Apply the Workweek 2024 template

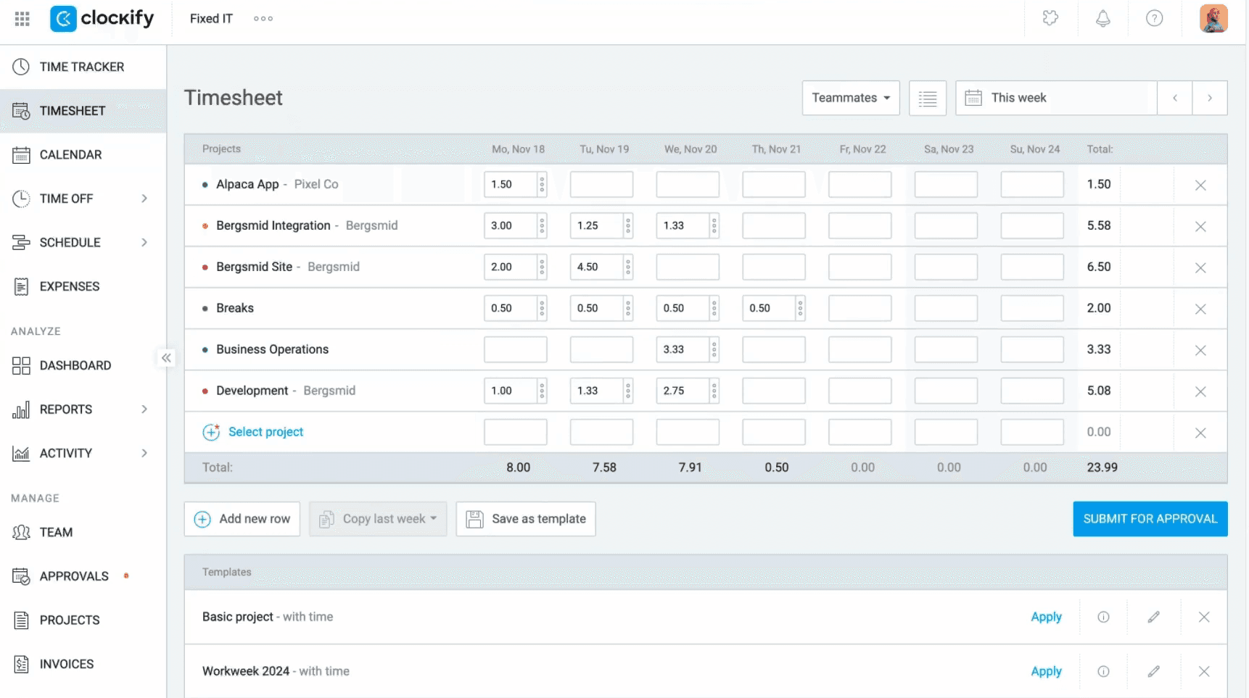click(x=1046, y=671)
